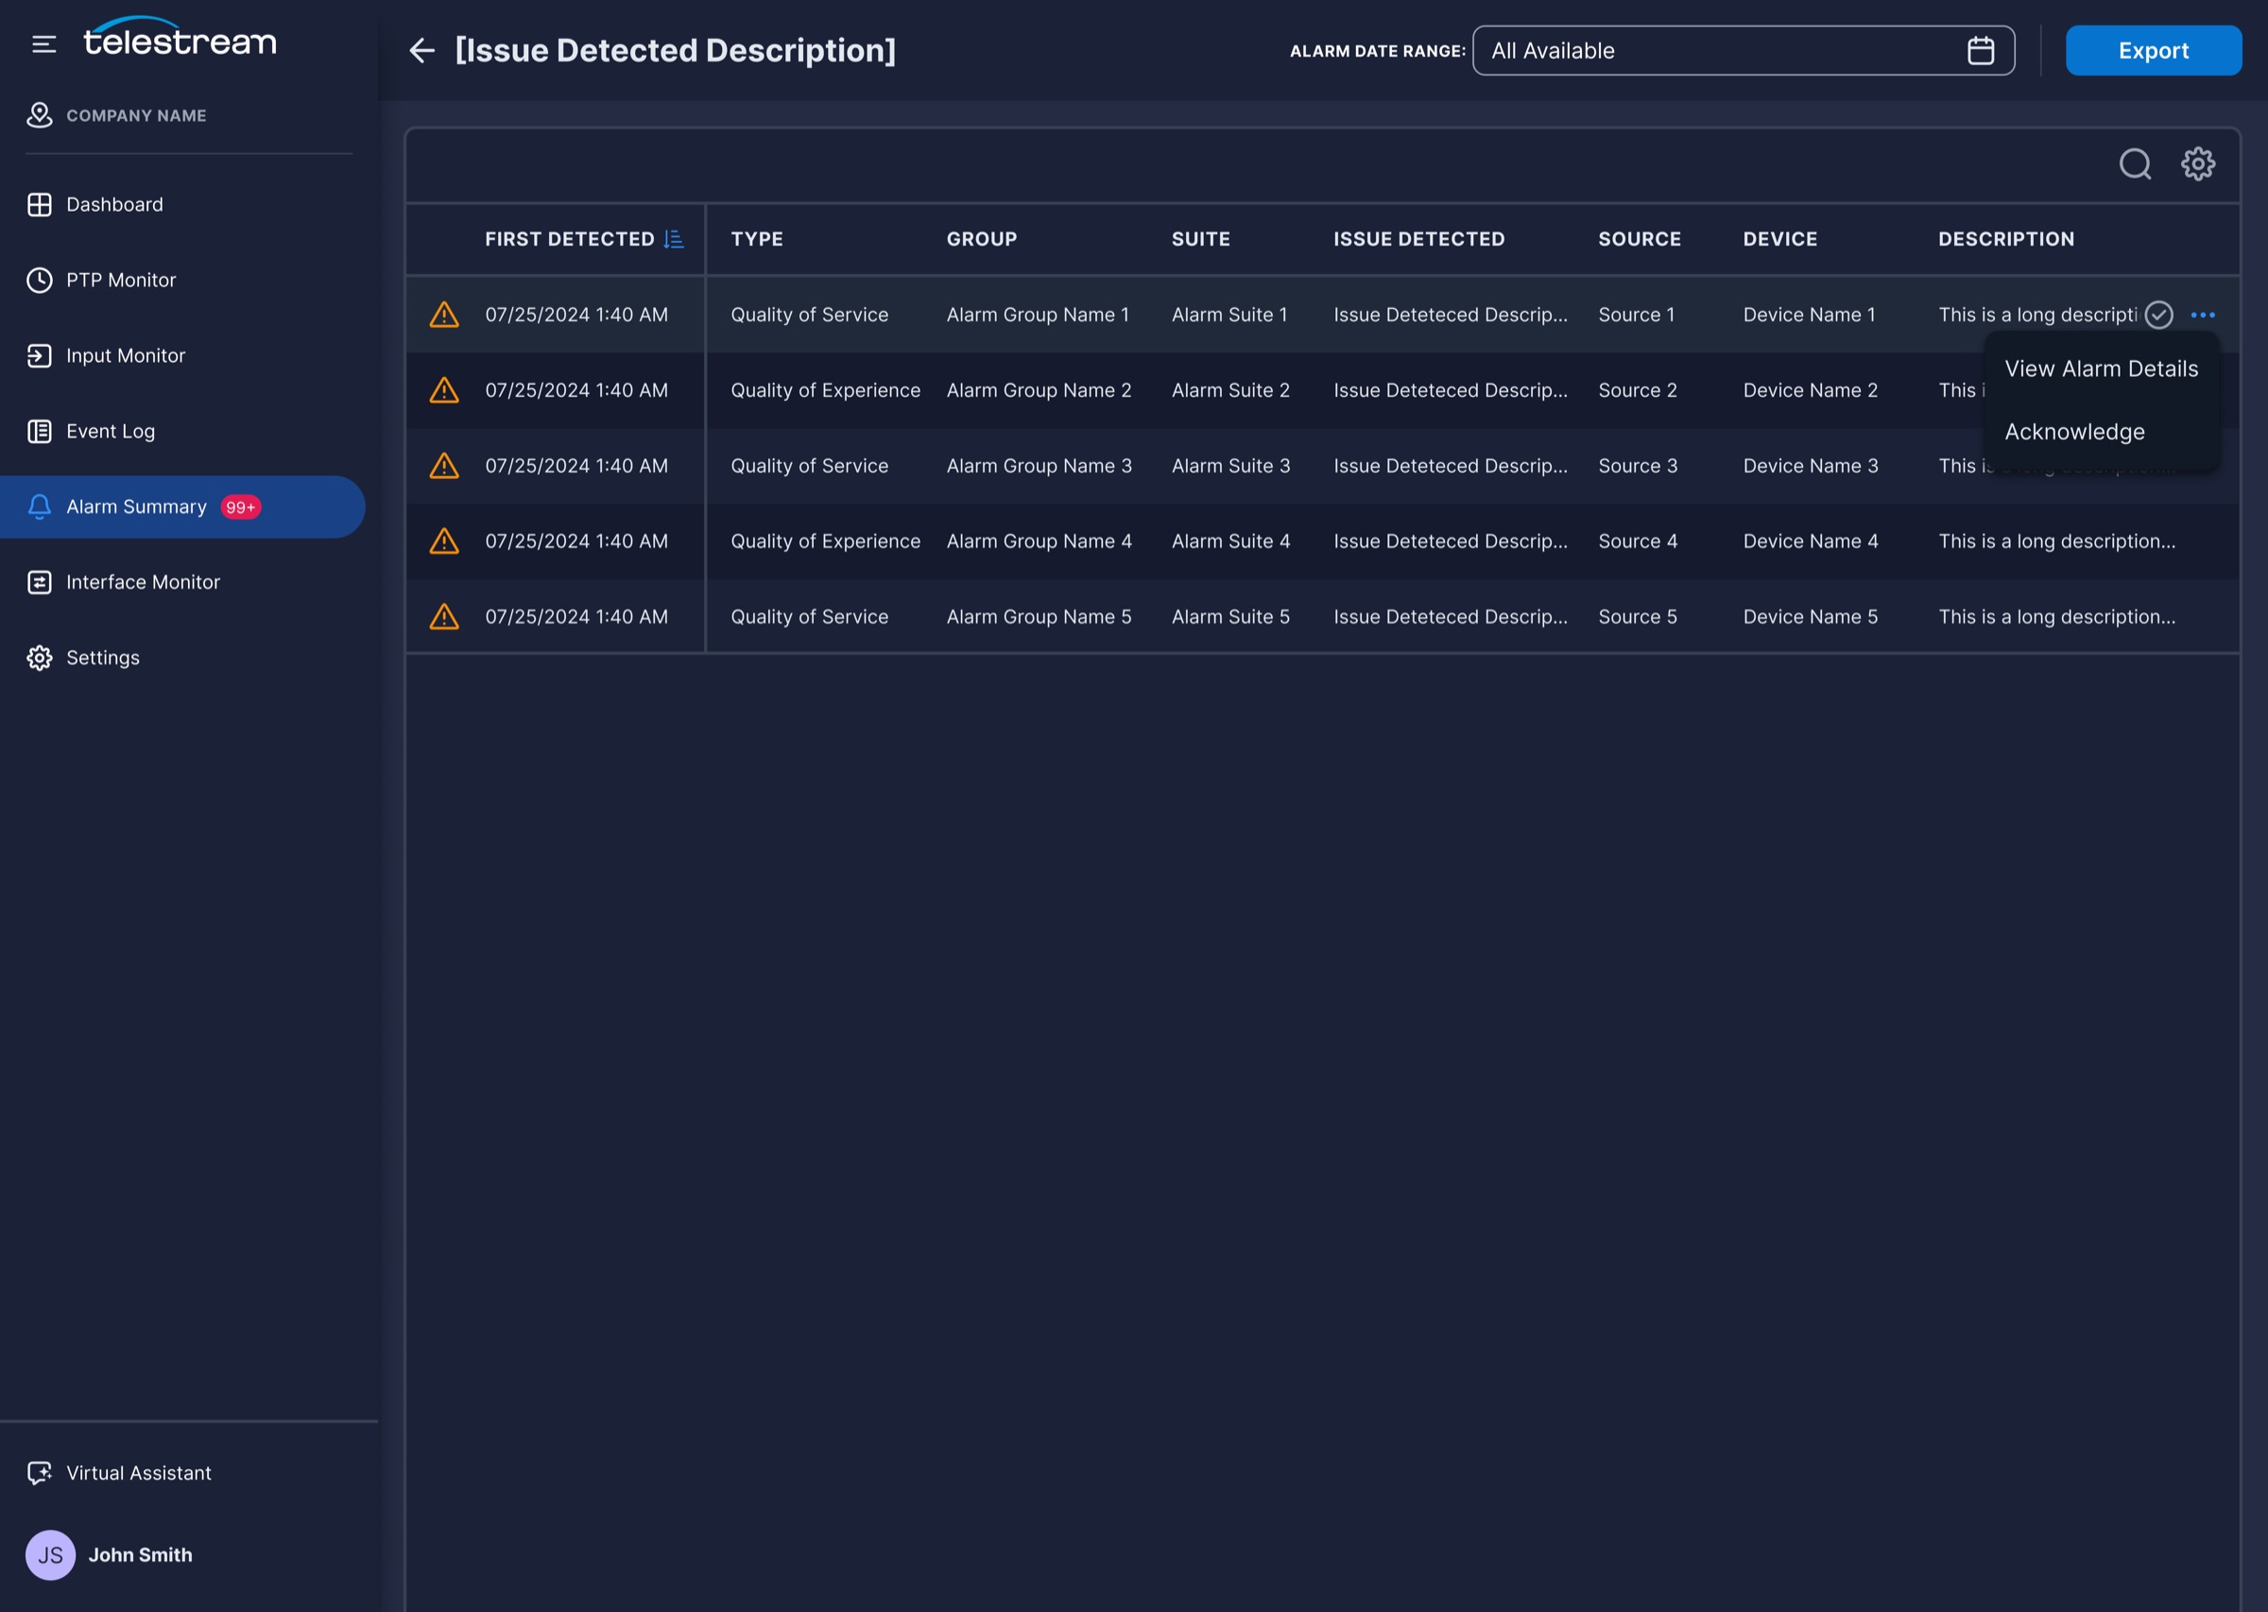
Task: Sort by ISSUE DETECTED column header
Action: (1419, 239)
